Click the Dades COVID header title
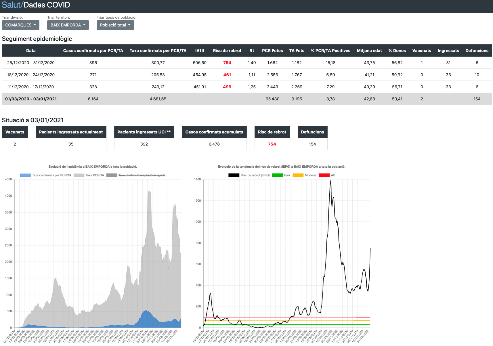The width and height of the screenshot is (493, 346). click(47, 5)
